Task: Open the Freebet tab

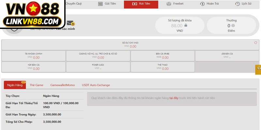Action: coord(175,4)
